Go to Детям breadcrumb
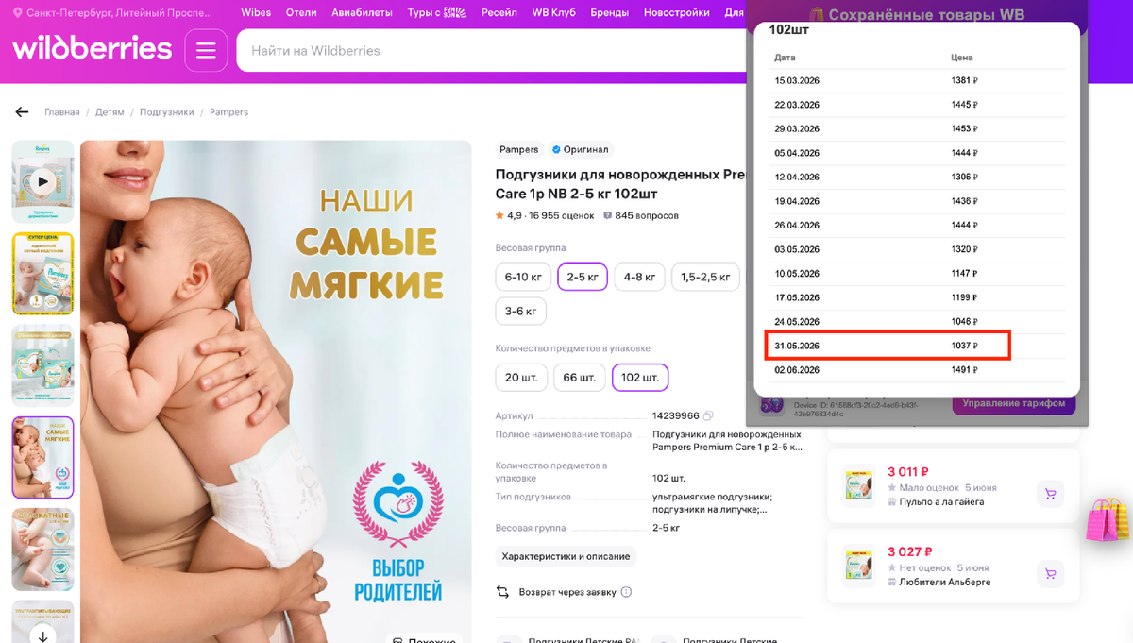This screenshot has height=643, width=1133. click(110, 112)
